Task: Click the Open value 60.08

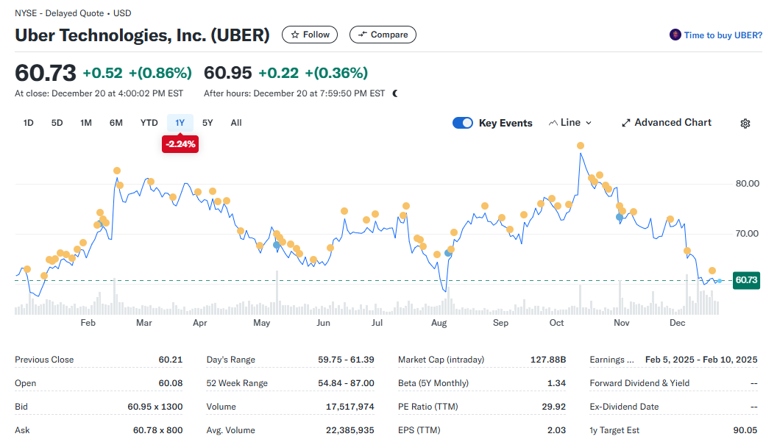Action: (x=171, y=383)
